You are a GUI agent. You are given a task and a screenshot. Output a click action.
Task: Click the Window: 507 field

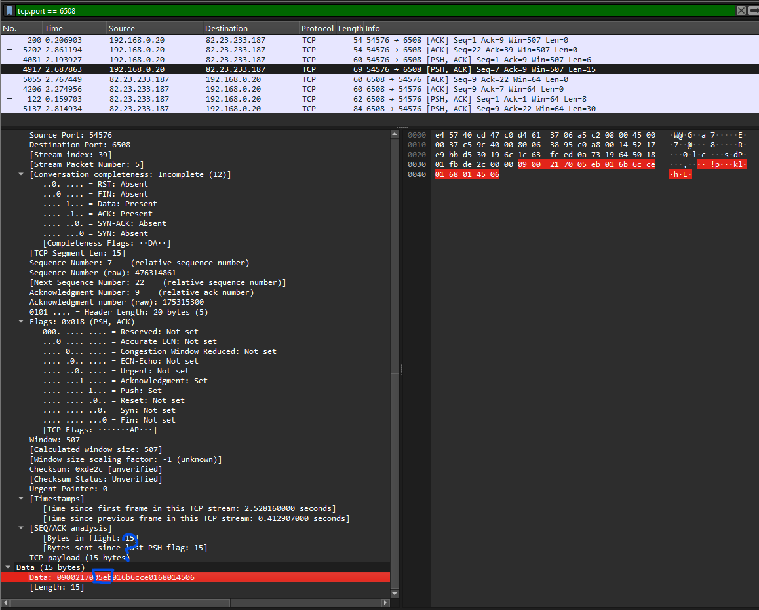pyautogui.click(x=54, y=440)
